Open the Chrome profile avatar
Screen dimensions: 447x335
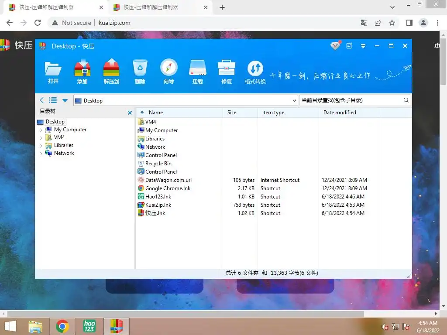tap(423, 23)
